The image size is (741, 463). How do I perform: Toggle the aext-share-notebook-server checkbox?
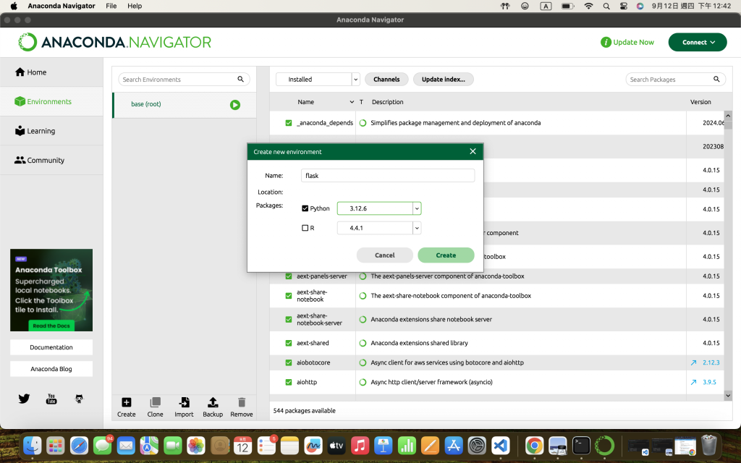click(x=288, y=319)
